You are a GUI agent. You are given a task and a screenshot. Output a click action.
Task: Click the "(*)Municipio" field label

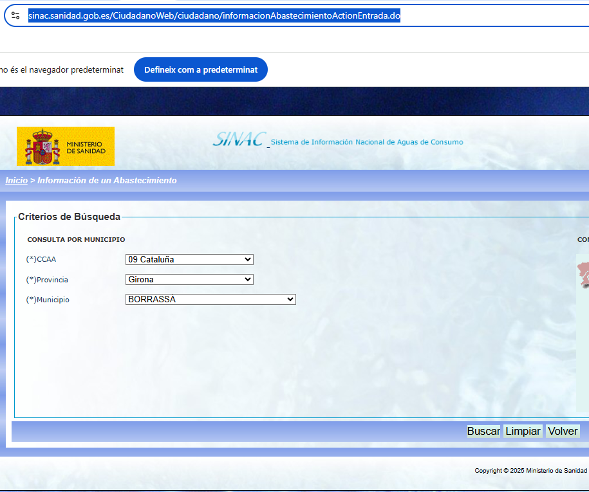click(x=48, y=300)
